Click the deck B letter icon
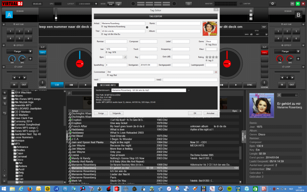 click(x=299, y=15)
